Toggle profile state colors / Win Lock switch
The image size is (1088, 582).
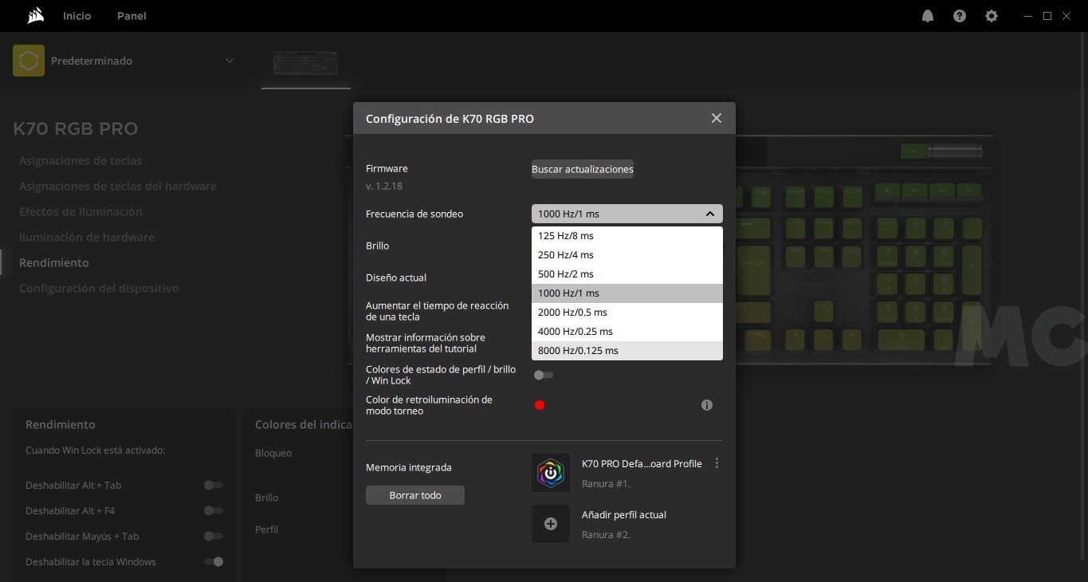[x=544, y=375]
